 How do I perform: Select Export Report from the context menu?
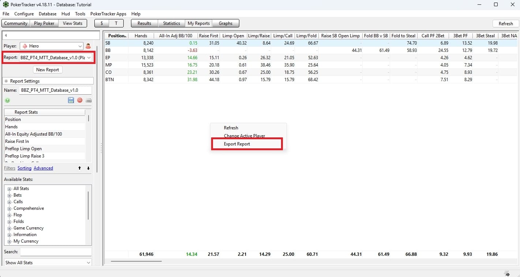(x=237, y=144)
